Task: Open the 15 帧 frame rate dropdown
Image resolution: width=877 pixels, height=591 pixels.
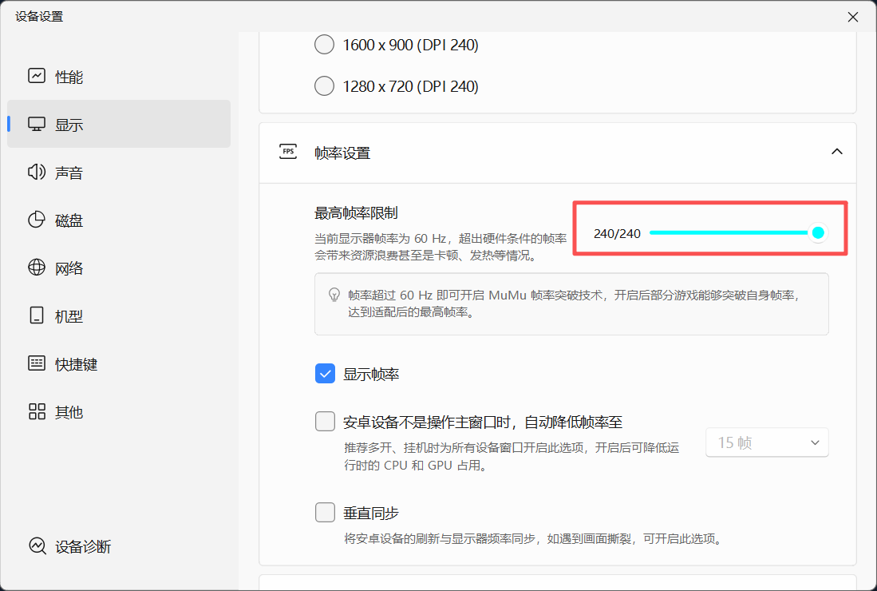Action: 767,442
